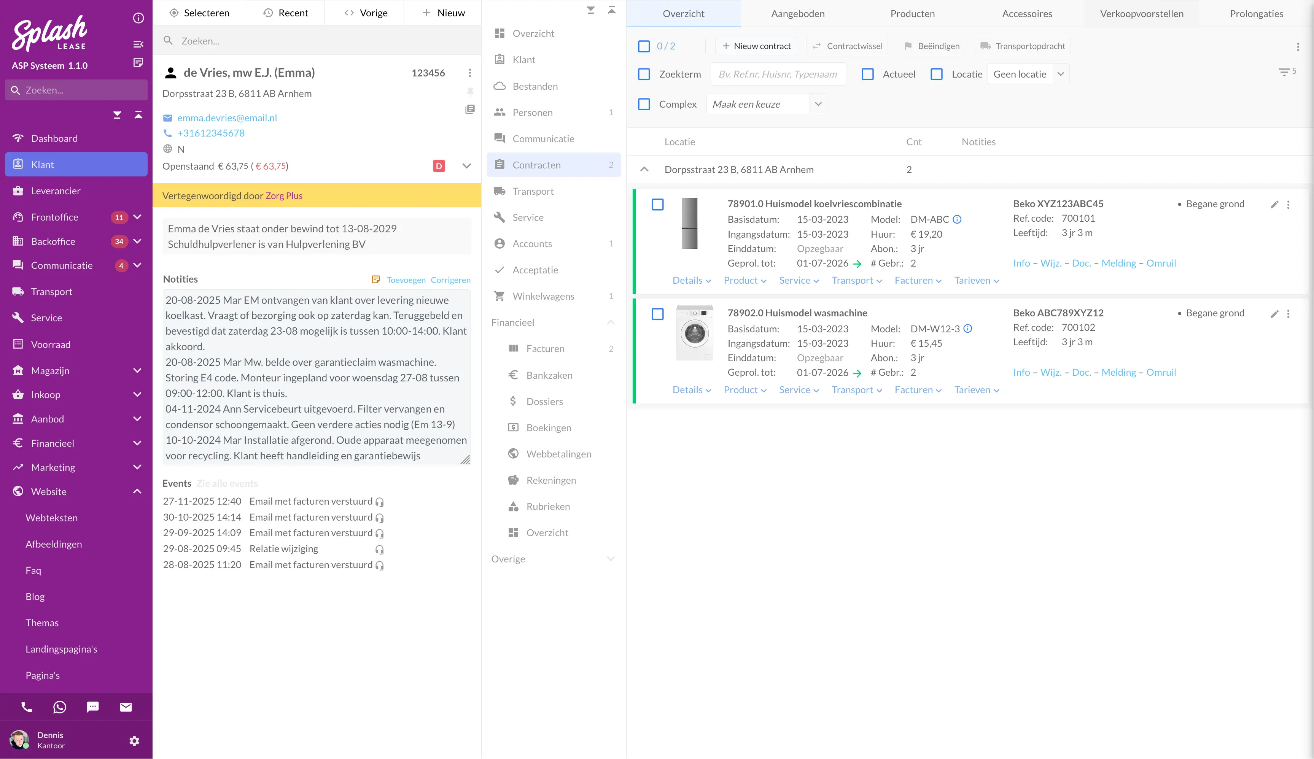Click the Nieuw contract button
The image size is (1314, 759).
756,46
